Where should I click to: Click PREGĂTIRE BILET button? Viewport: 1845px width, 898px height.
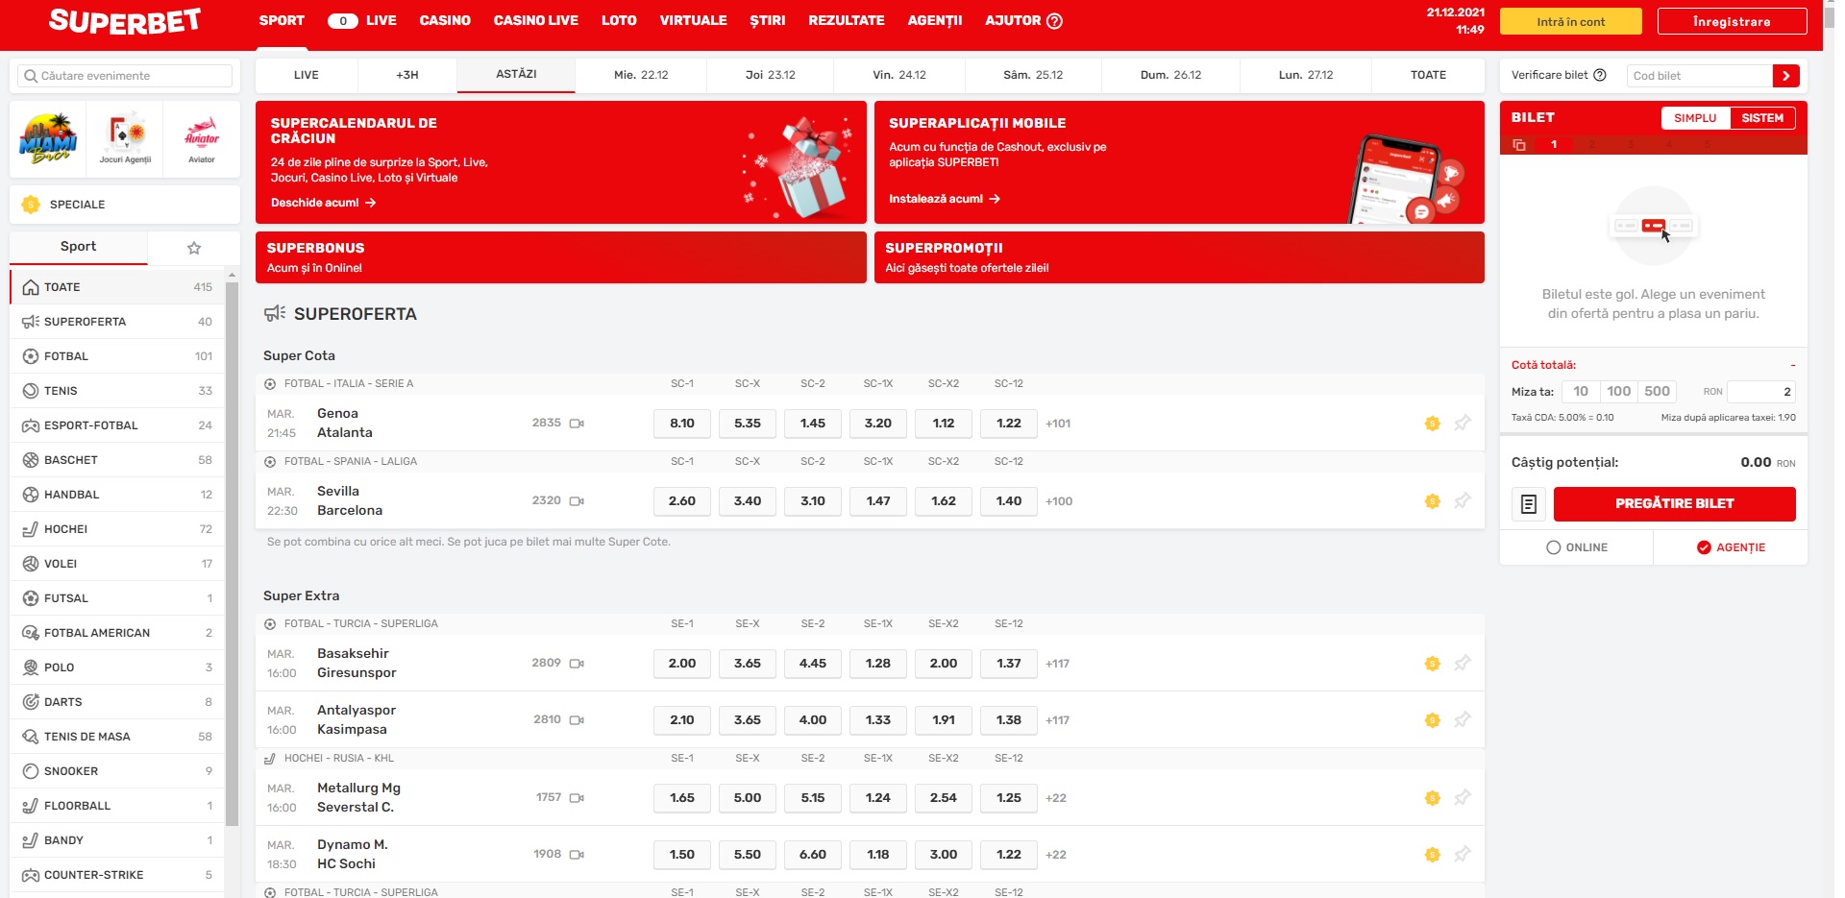point(1674,504)
